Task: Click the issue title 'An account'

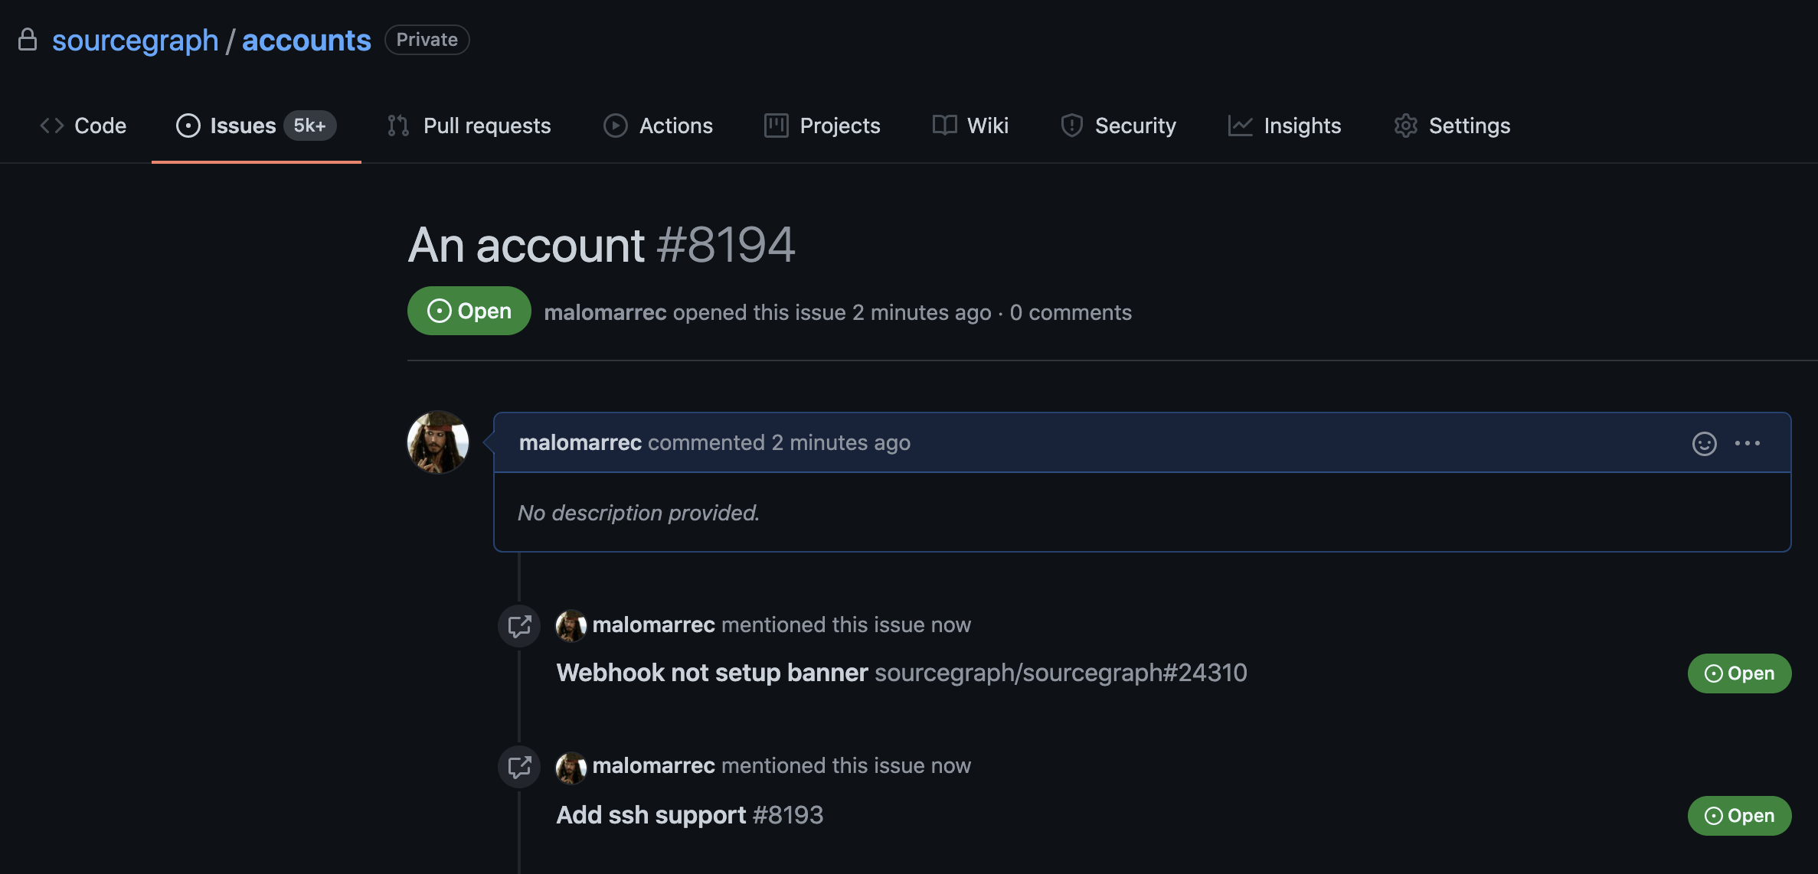Action: point(526,246)
